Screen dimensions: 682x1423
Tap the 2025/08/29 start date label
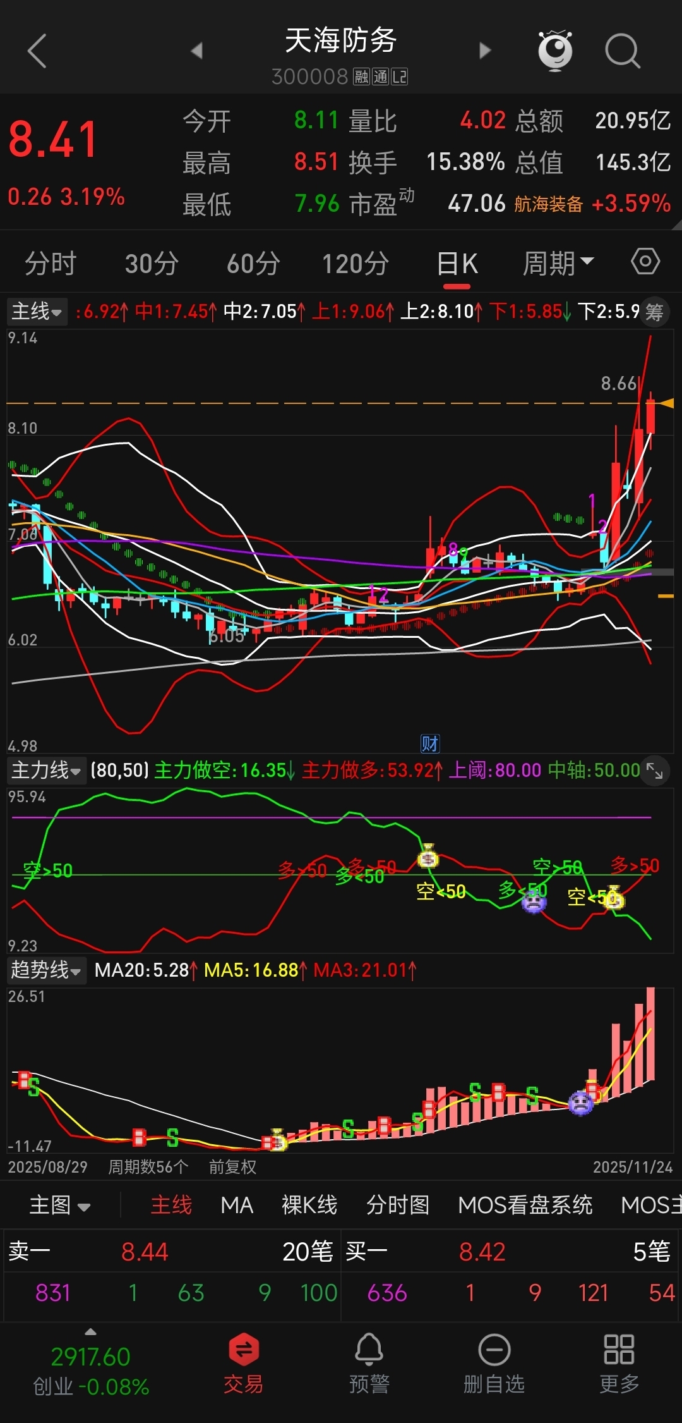(x=47, y=1167)
